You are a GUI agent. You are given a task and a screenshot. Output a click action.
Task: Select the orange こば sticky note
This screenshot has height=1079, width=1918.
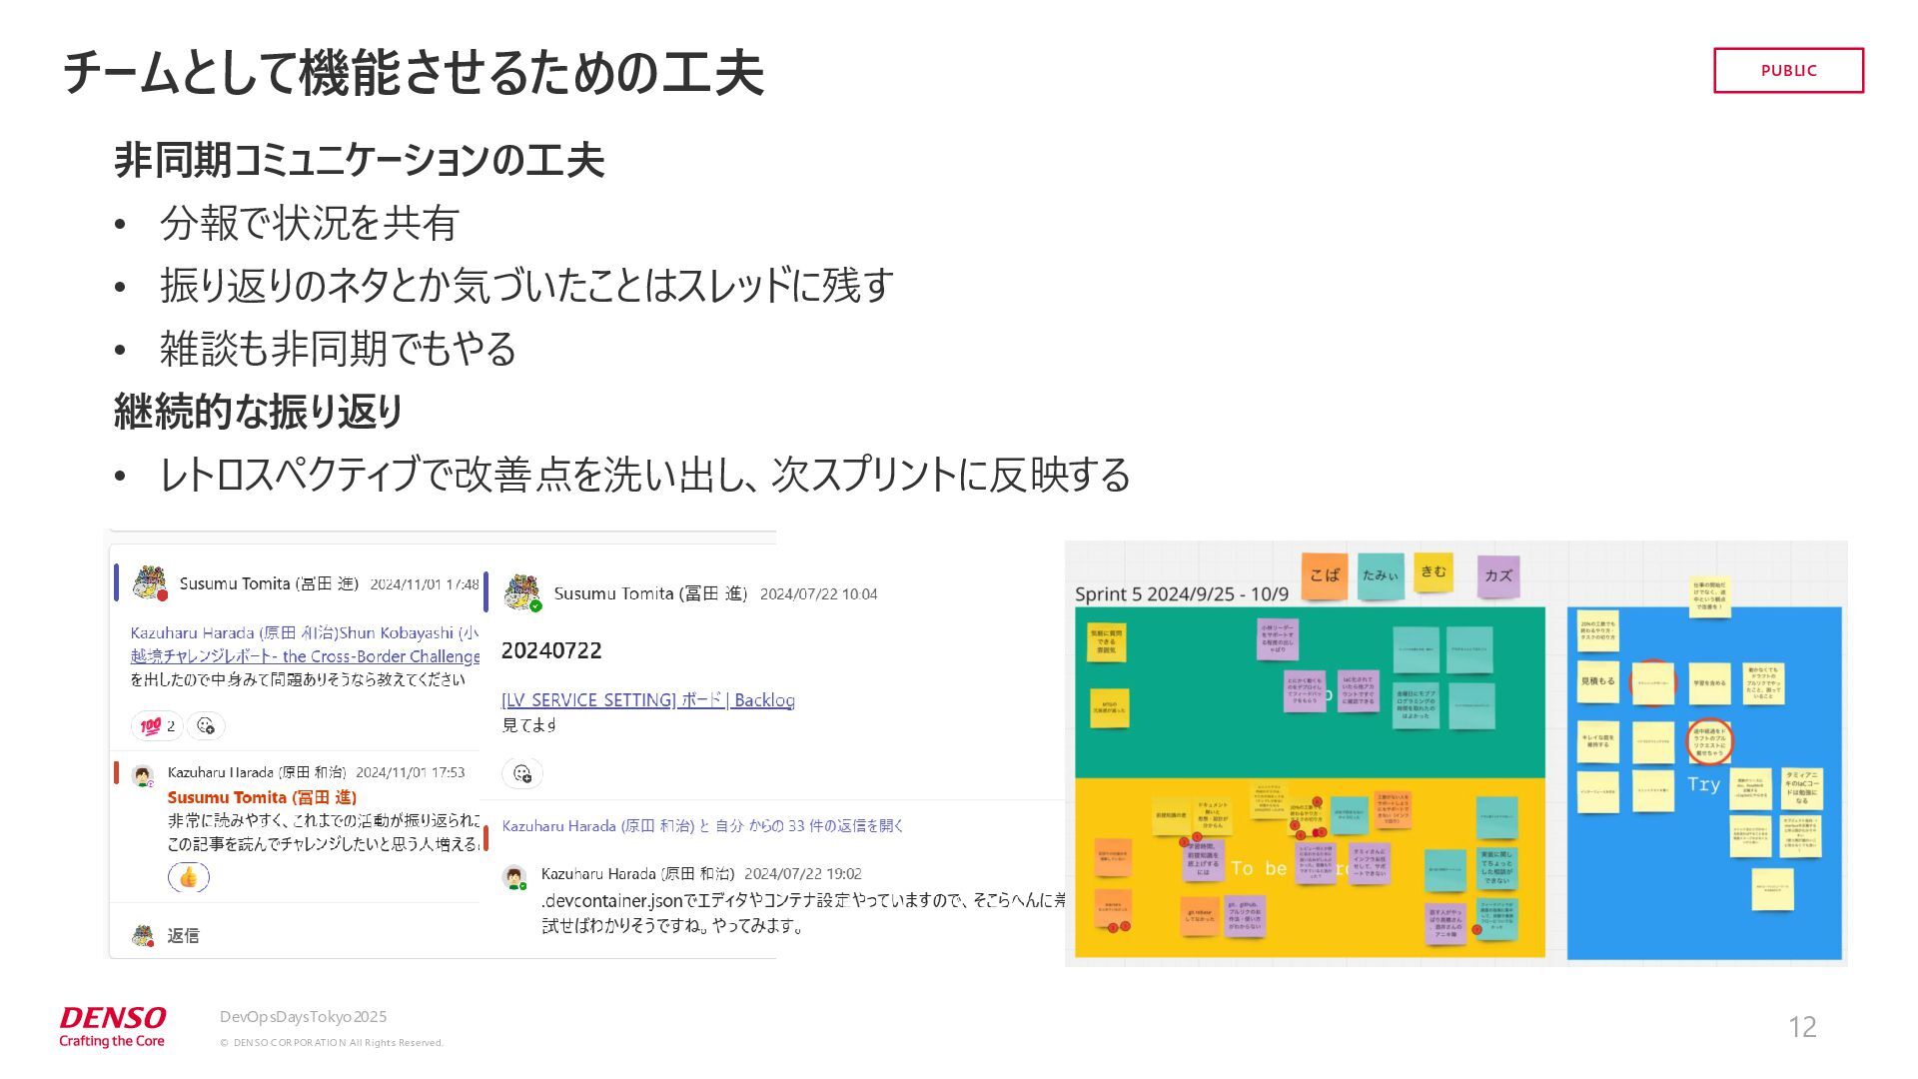coord(1325,575)
